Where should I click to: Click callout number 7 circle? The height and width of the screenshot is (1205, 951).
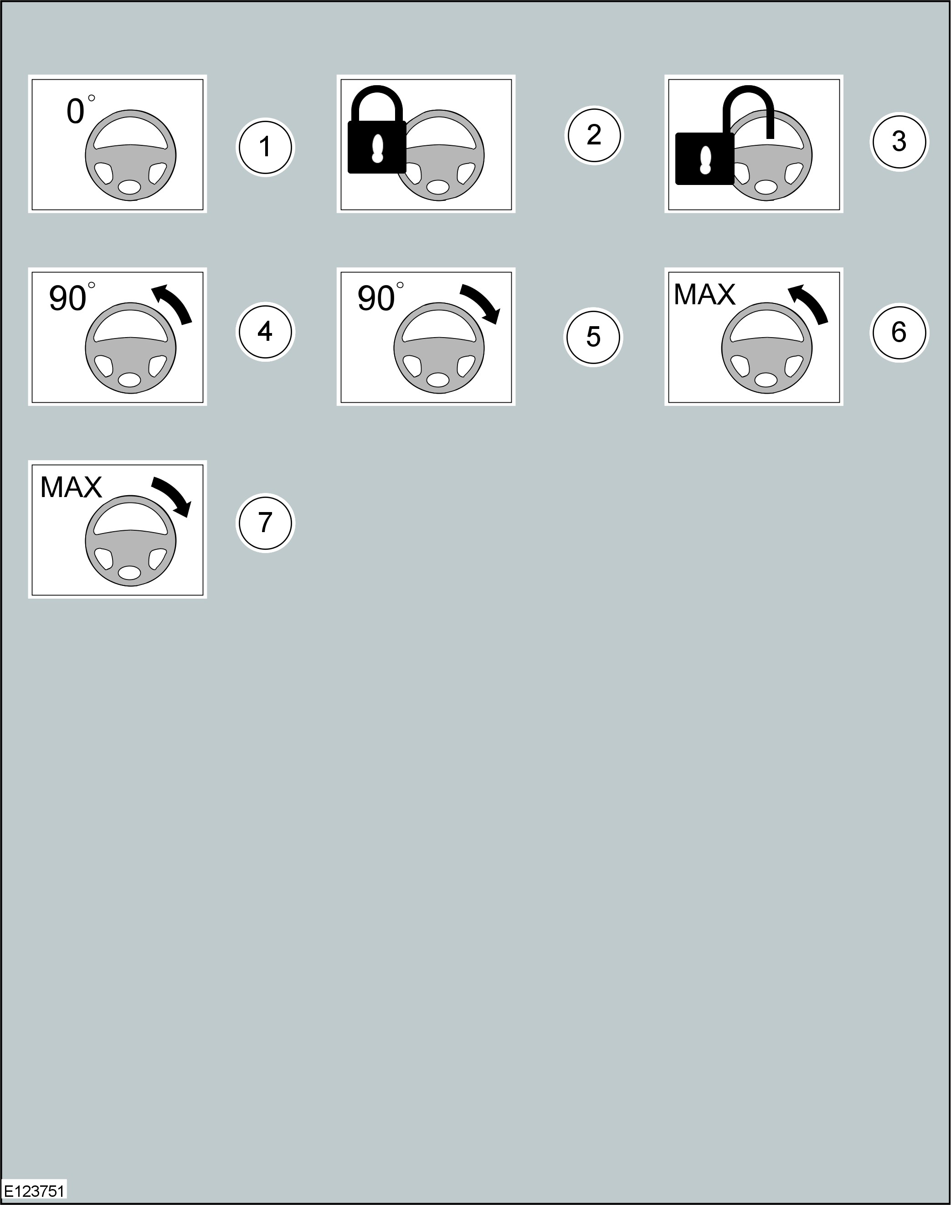pyautogui.click(x=265, y=523)
